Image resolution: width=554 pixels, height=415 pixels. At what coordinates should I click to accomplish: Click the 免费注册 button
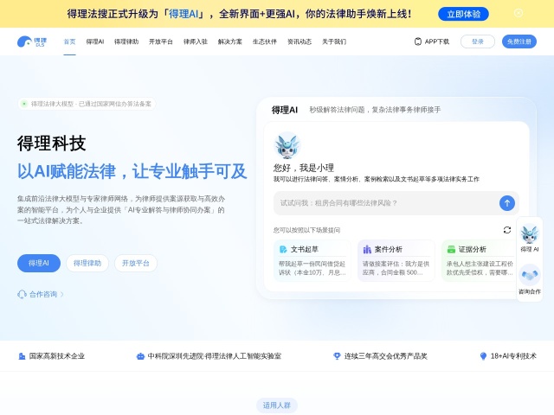[519, 41]
